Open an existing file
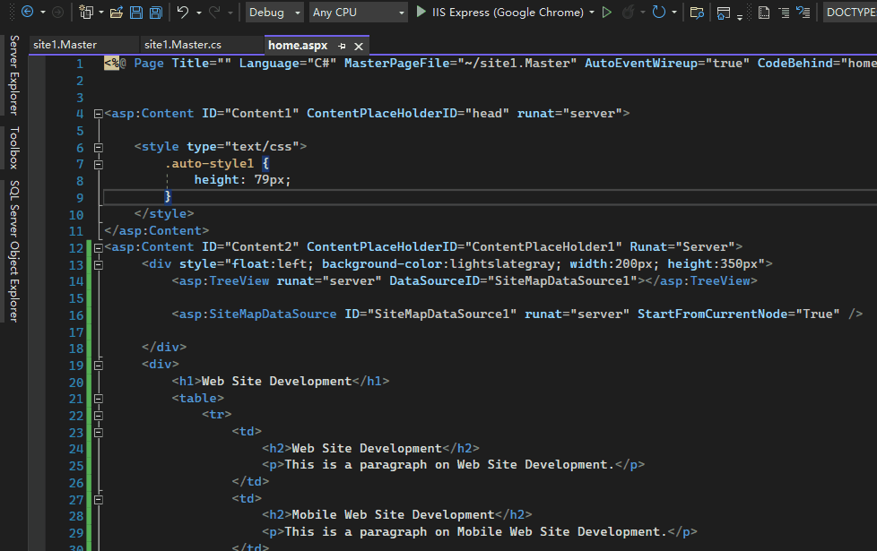 tap(114, 12)
